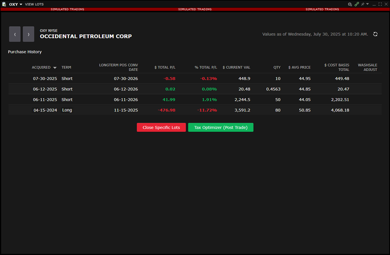Click the refresh values icon
390x255 pixels.
(x=375, y=34)
